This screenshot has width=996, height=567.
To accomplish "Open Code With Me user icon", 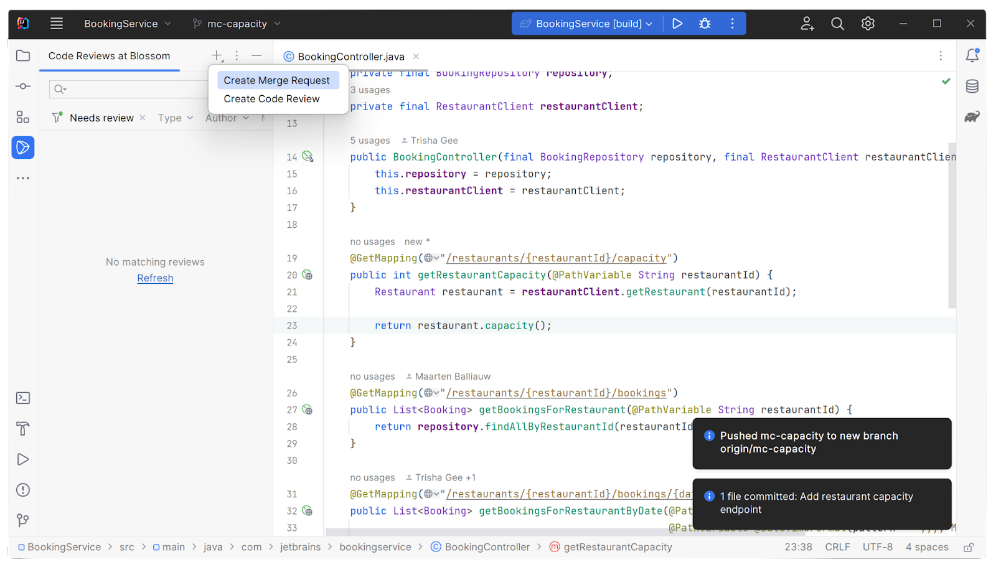I will [807, 24].
